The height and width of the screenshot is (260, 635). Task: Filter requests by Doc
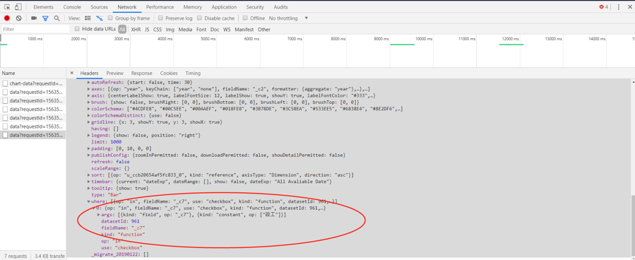pos(215,30)
